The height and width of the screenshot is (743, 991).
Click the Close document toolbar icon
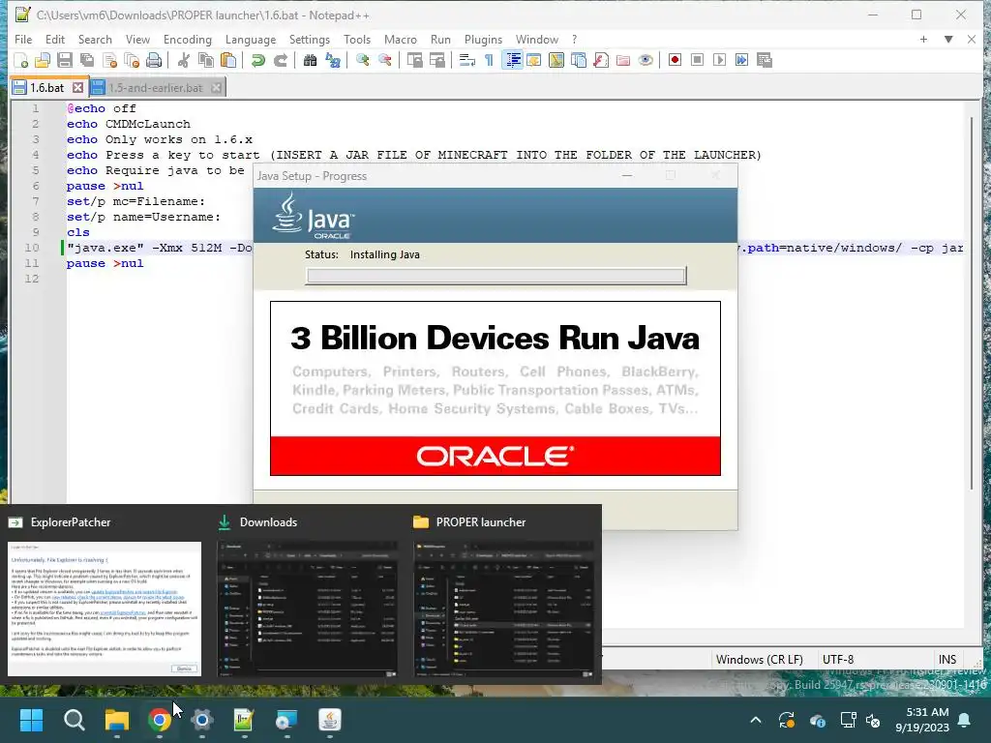click(109, 61)
